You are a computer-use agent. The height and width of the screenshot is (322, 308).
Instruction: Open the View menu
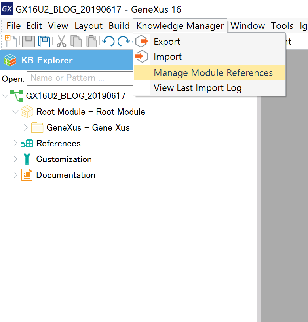(58, 26)
